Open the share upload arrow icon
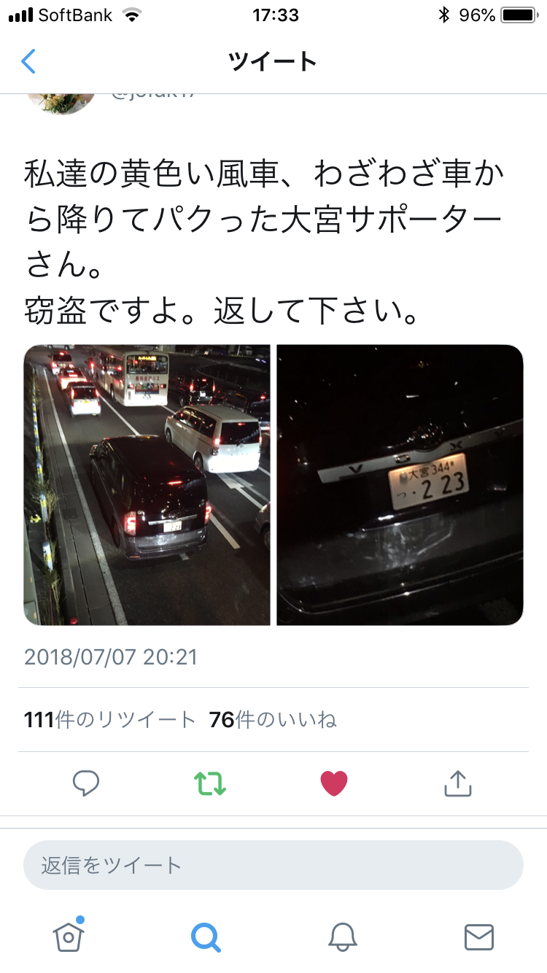547x973 pixels. [458, 783]
